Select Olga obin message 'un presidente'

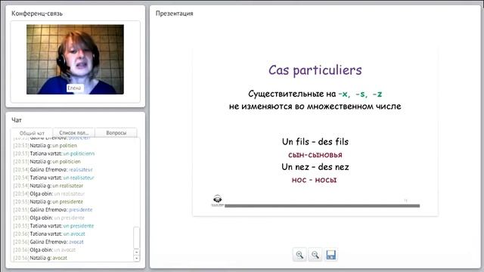point(48,218)
